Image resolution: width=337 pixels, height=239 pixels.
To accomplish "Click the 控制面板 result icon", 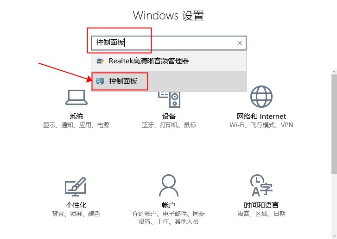I will pyautogui.click(x=100, y=81).
